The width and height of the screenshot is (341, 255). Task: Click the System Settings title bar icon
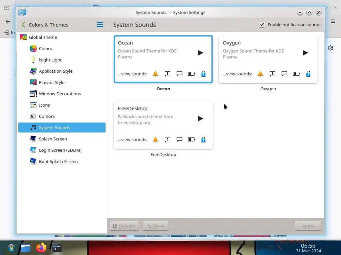22,13
